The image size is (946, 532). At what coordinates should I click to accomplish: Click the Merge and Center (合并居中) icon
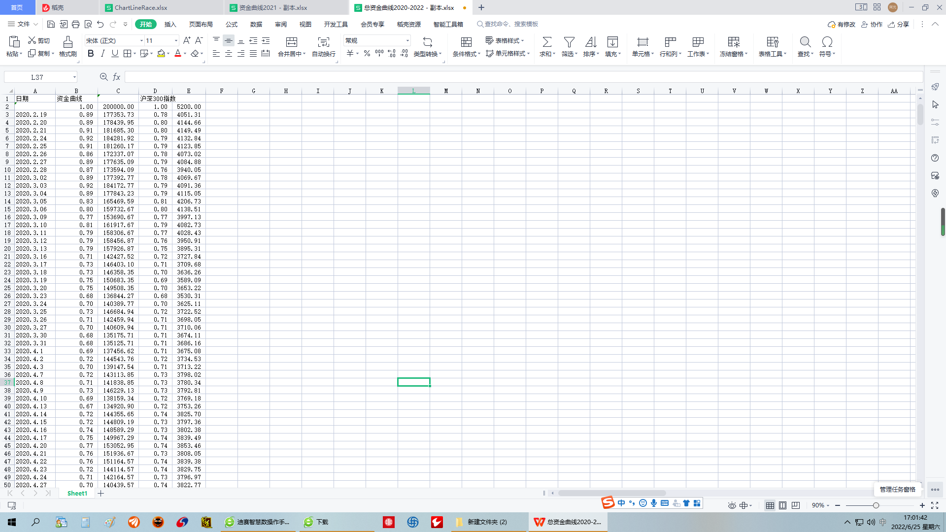tap(291, 42)
